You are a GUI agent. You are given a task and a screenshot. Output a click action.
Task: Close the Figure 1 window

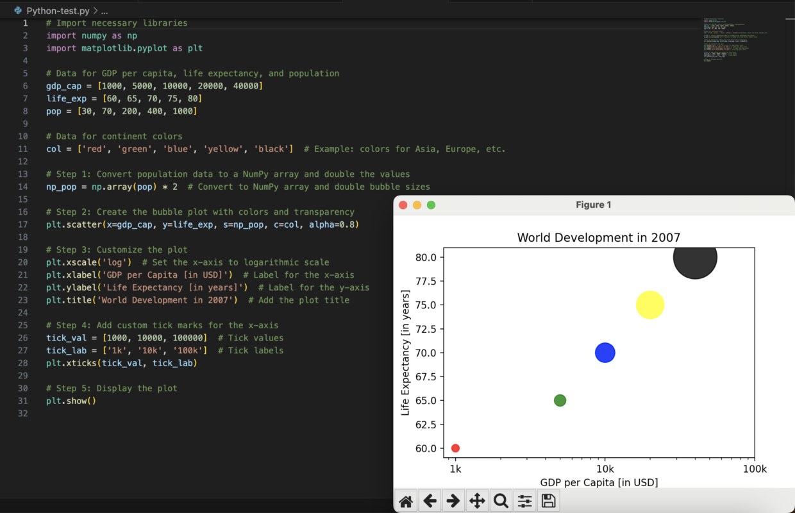(403, 205)
